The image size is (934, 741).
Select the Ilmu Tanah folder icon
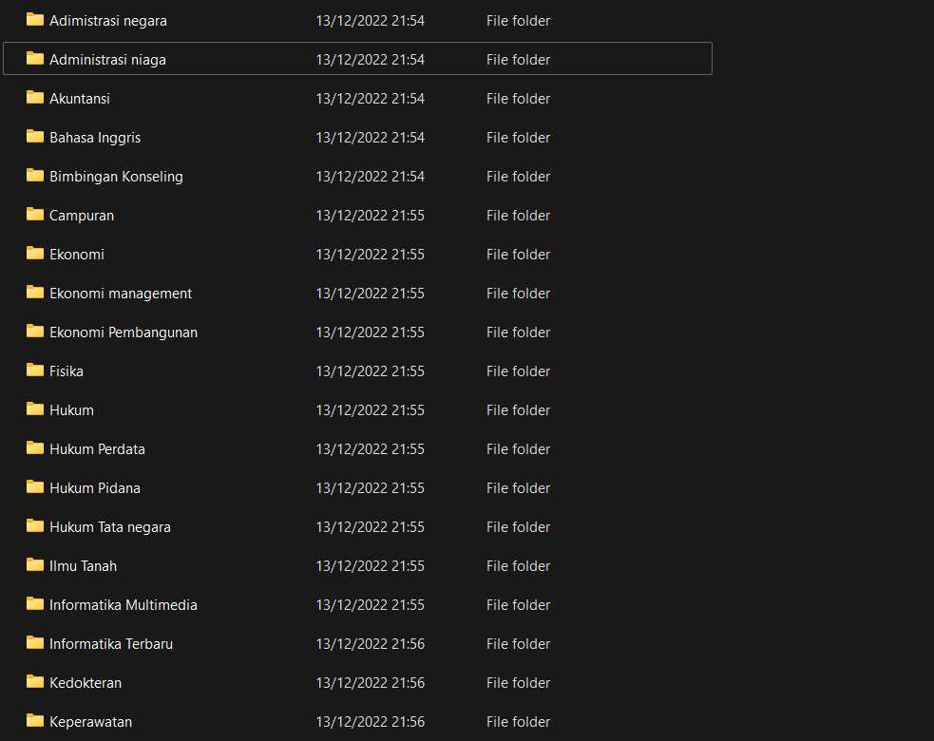35,565
